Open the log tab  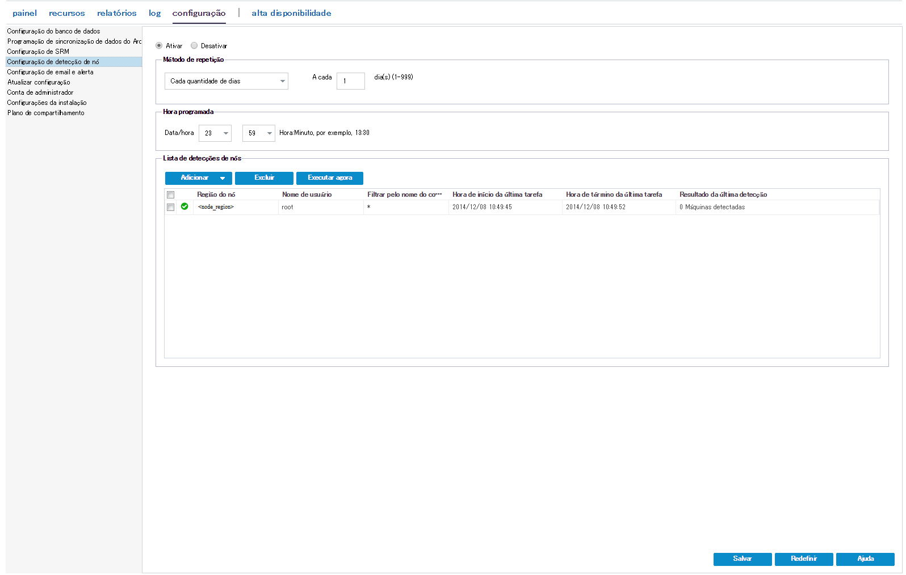pos(155,13)
